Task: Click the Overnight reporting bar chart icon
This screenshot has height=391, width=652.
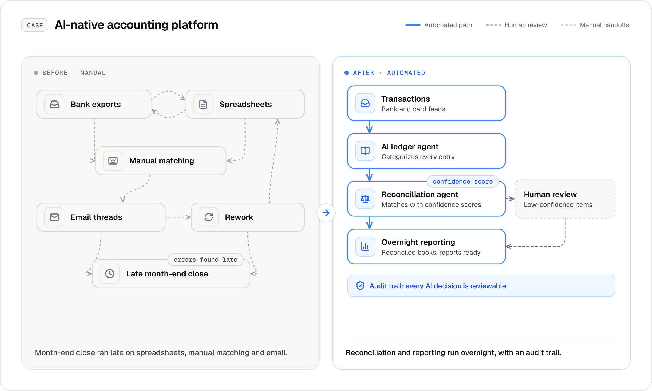Action: click(x=365, y=247)
